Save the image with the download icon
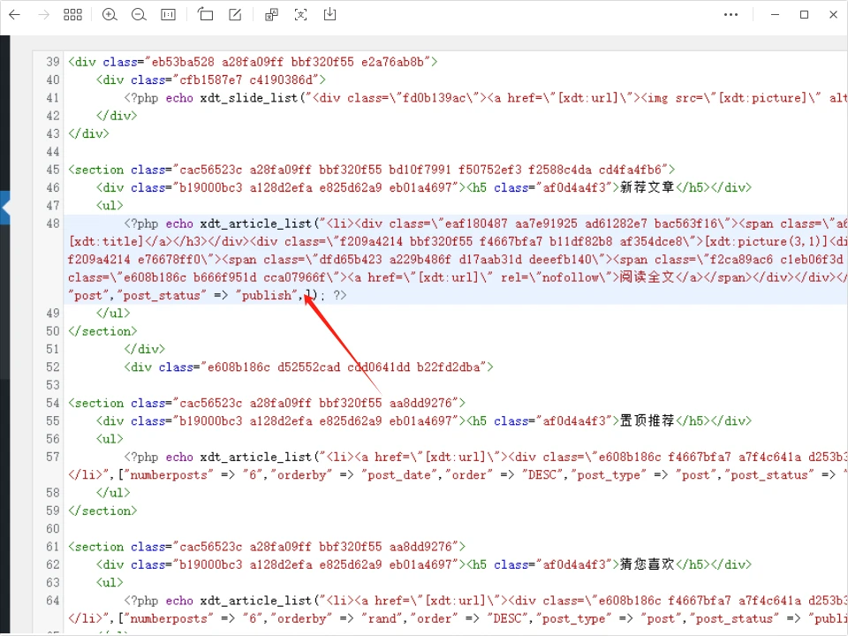The width and height of the screenshot is (848, 636). [329, 14]
